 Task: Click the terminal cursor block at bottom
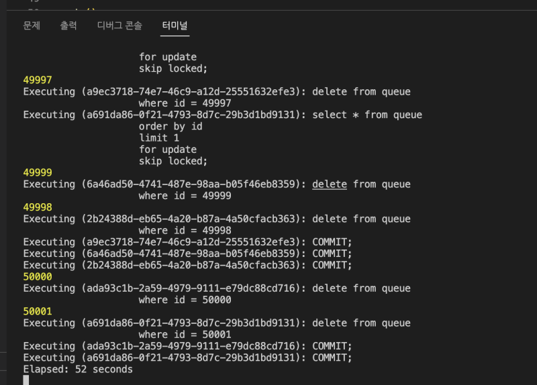[x=26, y=380]
